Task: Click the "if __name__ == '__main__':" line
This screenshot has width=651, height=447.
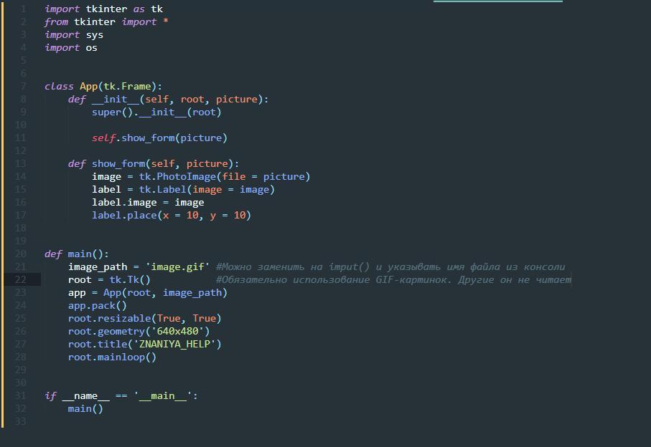Action: point(121,396)
